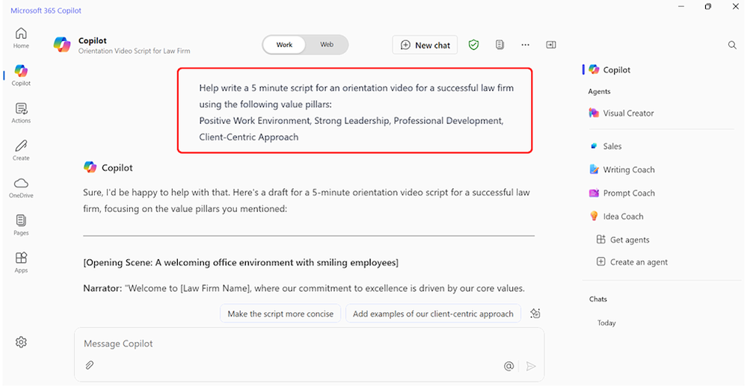
Task: Click the @ mention icon
Action: [508, 366]
